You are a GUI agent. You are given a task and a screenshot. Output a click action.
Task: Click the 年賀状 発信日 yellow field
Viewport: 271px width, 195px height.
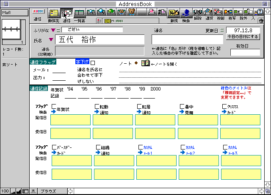71,120
